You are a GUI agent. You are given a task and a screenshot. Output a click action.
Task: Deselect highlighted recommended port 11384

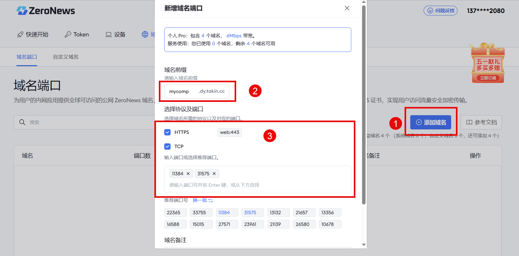click(227, 213)
